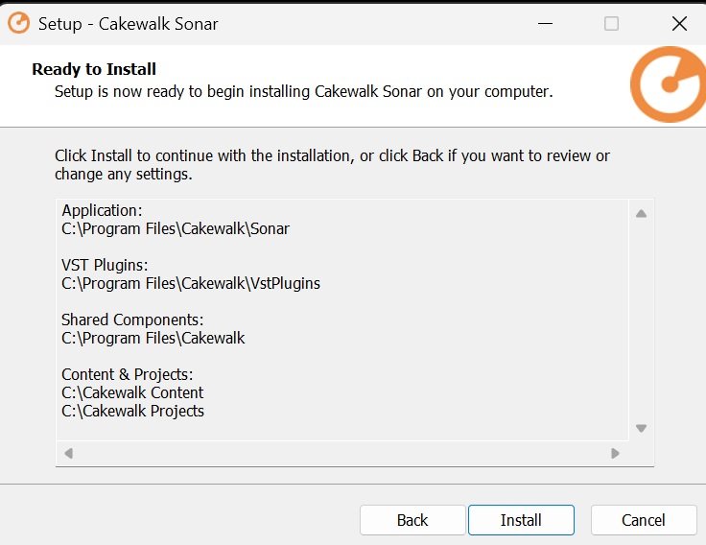Start installation with the Install button
This screenshot has height=545, width=706.
coord(521,520)
